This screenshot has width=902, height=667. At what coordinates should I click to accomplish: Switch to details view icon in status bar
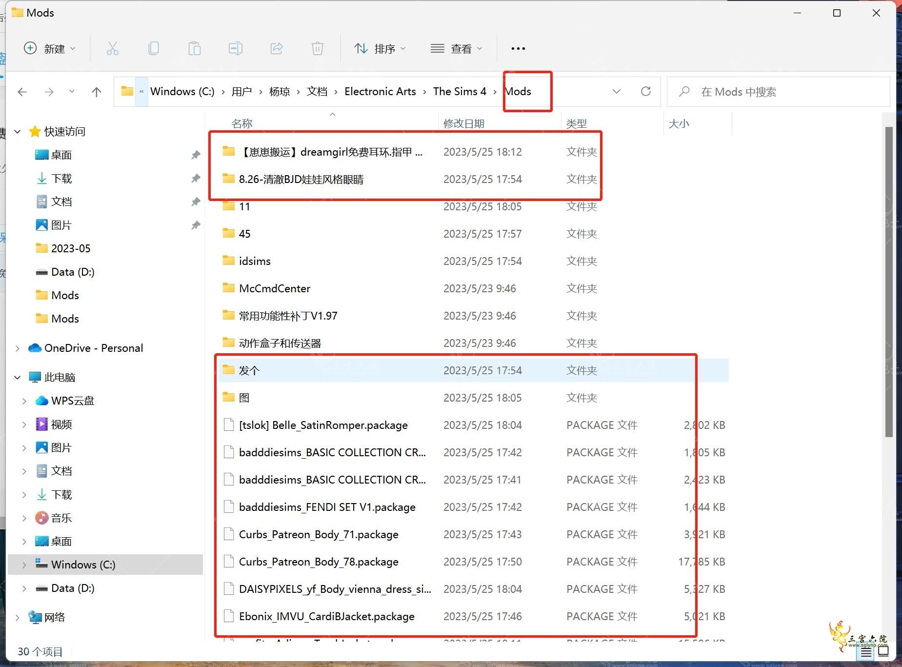866,651
